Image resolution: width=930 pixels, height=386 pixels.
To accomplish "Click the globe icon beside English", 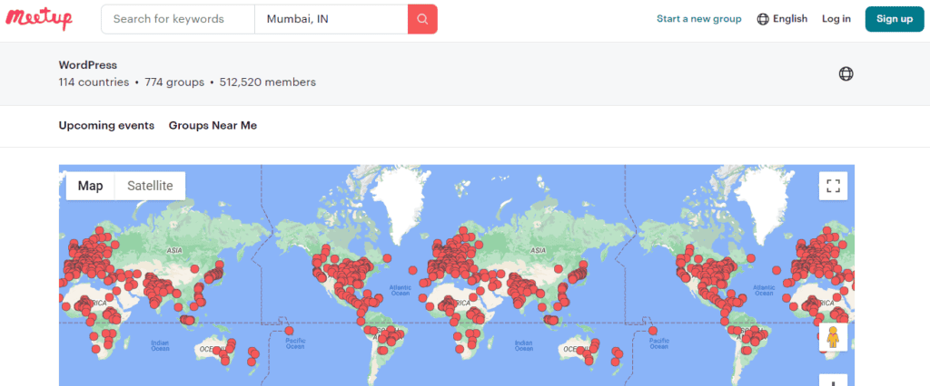I will 763,19.
